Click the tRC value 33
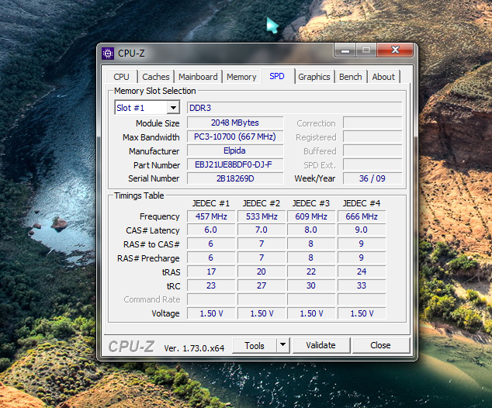This screenshot has width=492, height=408. (362, 285)
